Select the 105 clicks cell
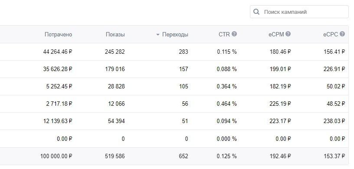 tap(184, 86)
